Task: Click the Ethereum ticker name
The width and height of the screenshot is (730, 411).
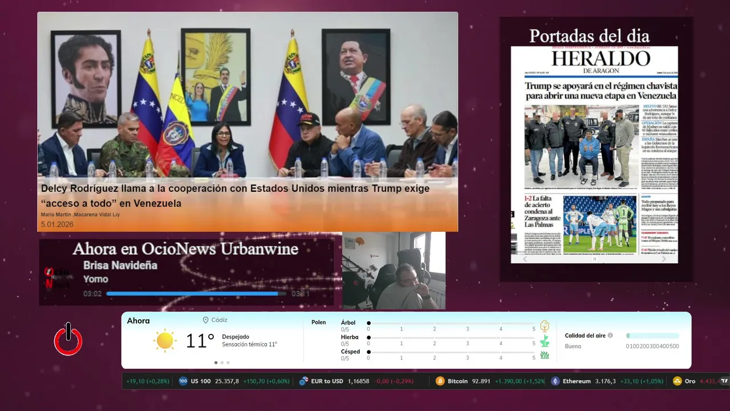Action: [x=577, y=381]
